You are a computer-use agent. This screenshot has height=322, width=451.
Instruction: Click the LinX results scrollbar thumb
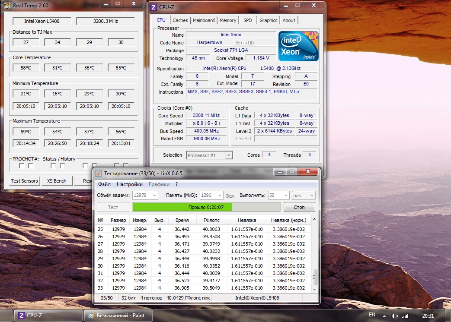[x=314, y=277]
